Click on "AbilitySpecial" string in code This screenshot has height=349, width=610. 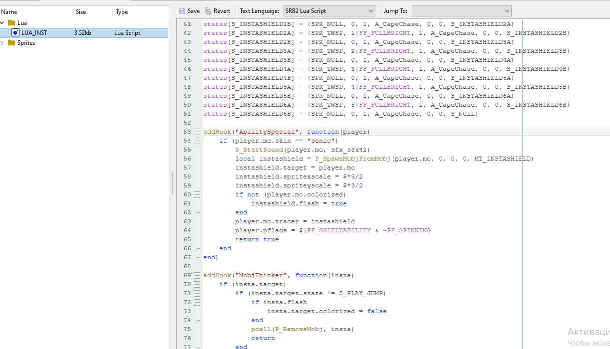[x=267, y=132]
